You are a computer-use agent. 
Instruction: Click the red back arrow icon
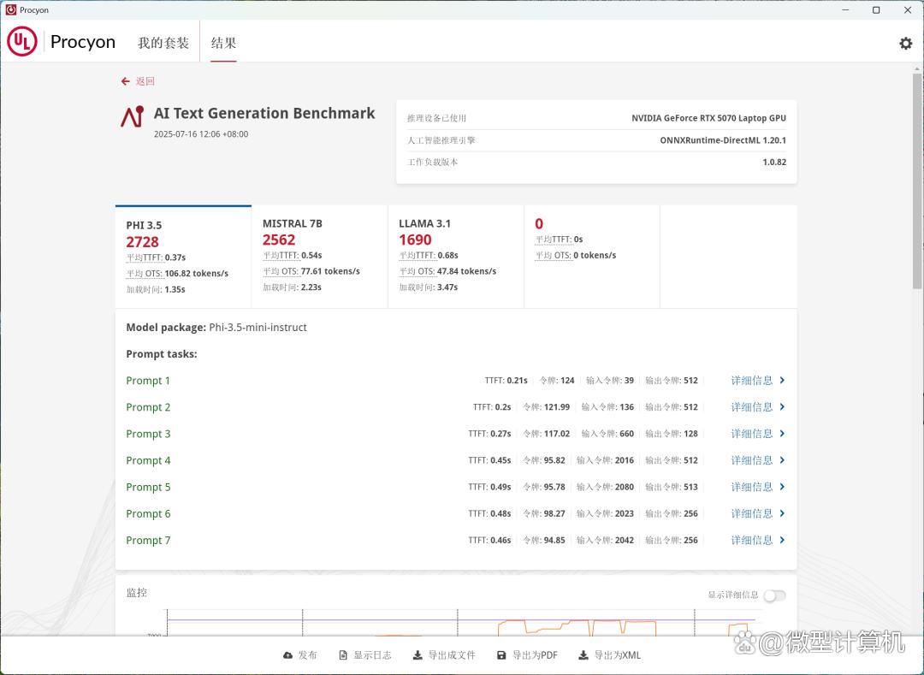[125, 81]
